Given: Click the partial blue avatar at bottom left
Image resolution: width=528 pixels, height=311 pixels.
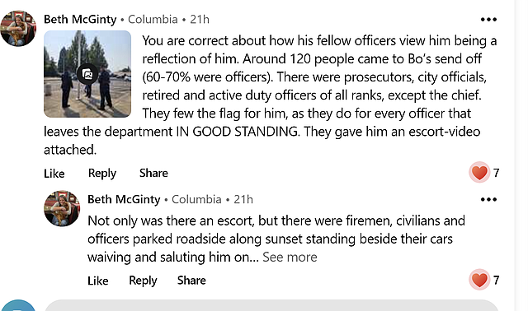Looking at the screenshot, I should [18, 305].
